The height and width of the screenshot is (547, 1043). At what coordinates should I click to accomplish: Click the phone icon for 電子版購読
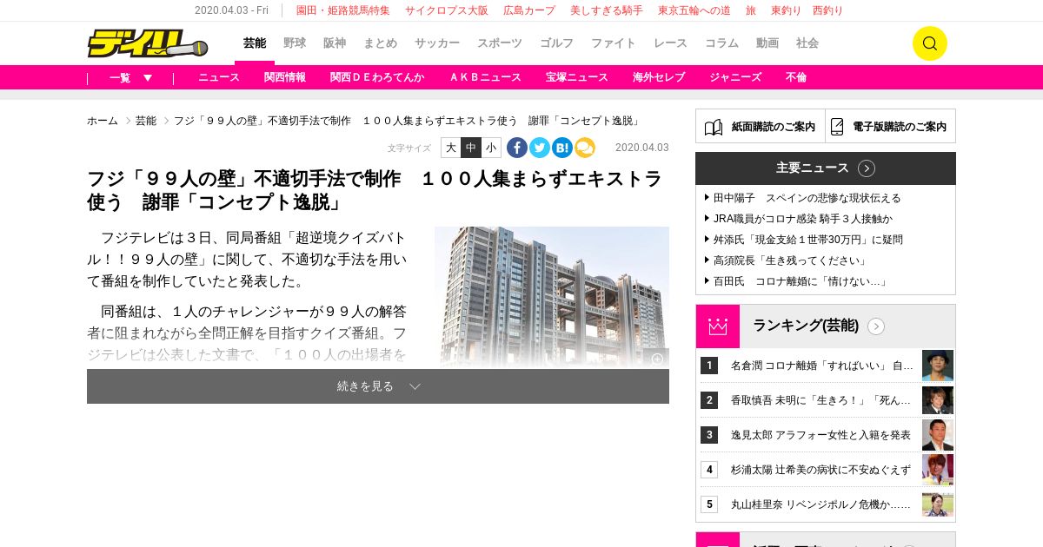pos(837,127)
